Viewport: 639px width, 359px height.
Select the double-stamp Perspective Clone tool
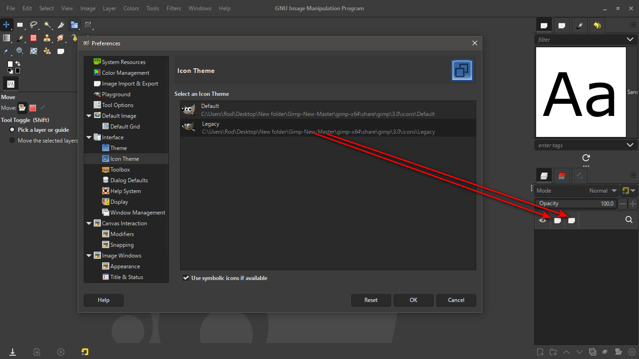47,51
